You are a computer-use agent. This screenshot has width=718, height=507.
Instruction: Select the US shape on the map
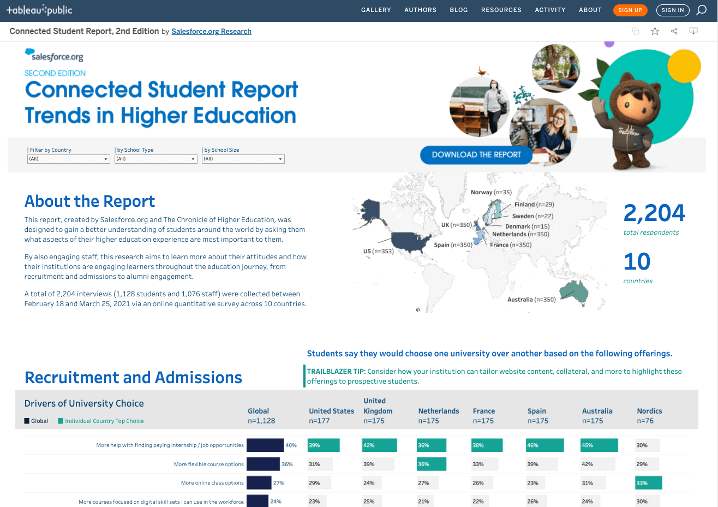[411, 242]
